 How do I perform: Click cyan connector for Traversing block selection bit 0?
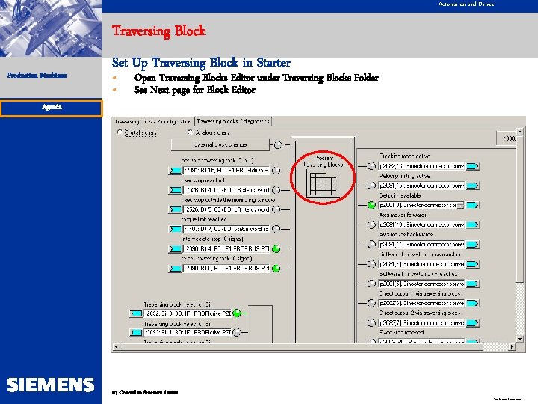(136, 313)
